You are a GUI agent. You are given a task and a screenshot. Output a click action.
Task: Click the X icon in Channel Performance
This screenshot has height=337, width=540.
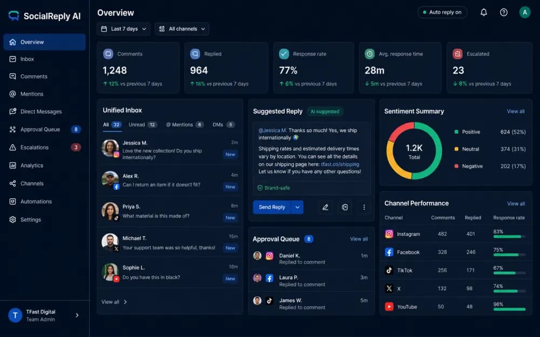[x=389, y=288]
